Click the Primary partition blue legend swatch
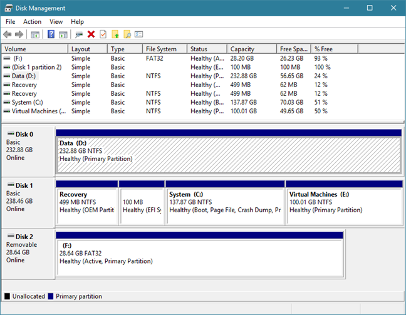The image size is (406, 315). [x=51, y=296]
